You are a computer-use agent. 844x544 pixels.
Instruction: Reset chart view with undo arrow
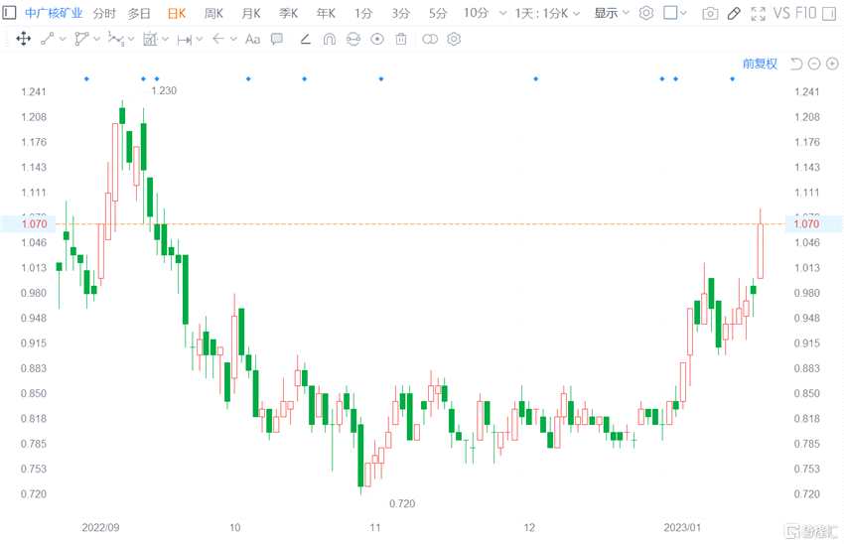pos(796,65)
